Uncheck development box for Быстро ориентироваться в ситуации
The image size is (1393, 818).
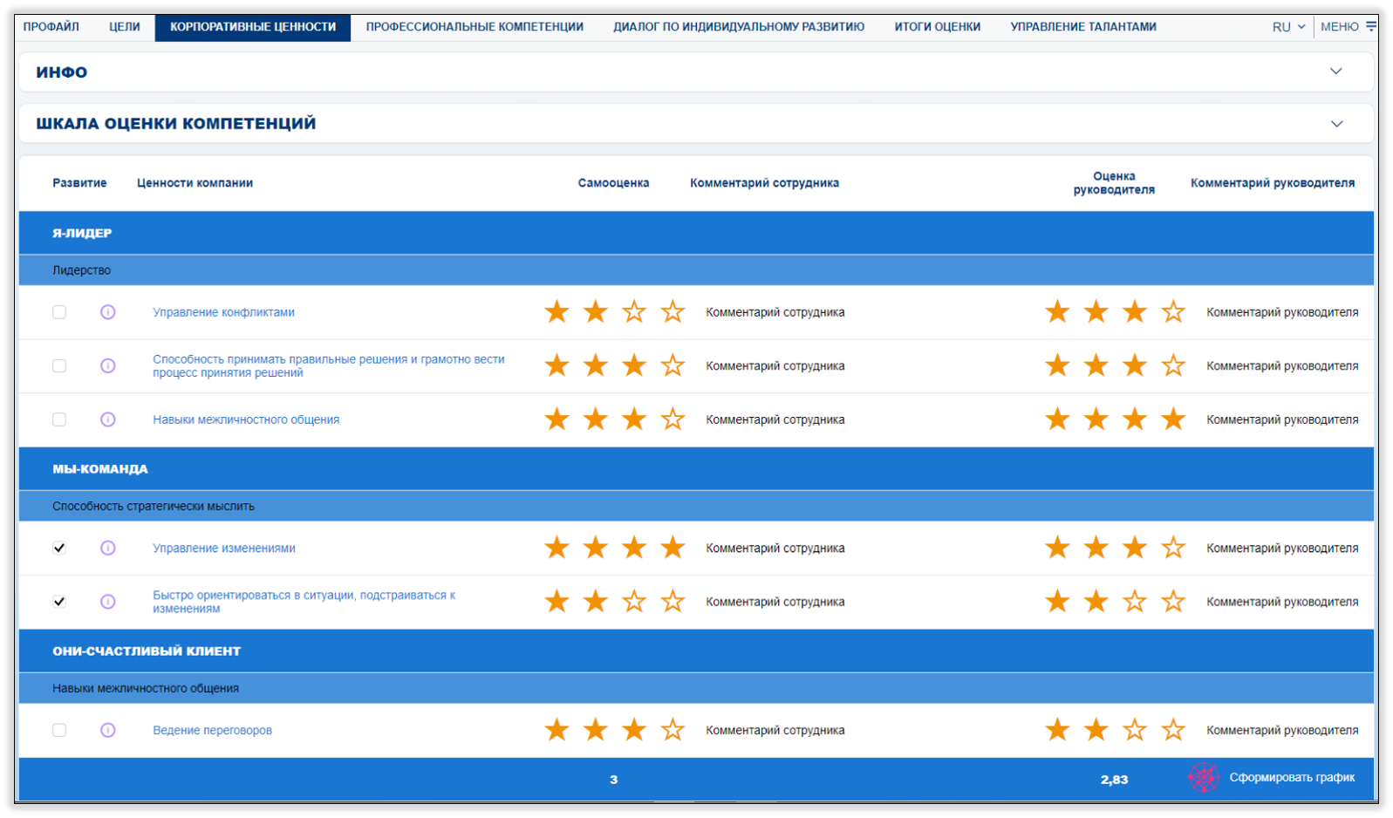click(59, 602)
